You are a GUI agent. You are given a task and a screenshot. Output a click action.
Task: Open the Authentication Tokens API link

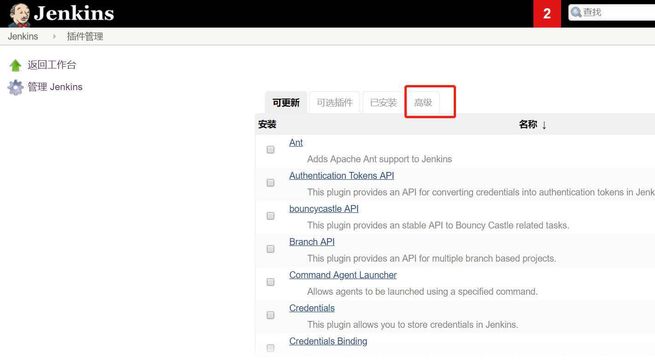click(342, 176)
